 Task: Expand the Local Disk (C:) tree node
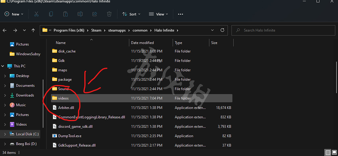[x=5, y=134]
